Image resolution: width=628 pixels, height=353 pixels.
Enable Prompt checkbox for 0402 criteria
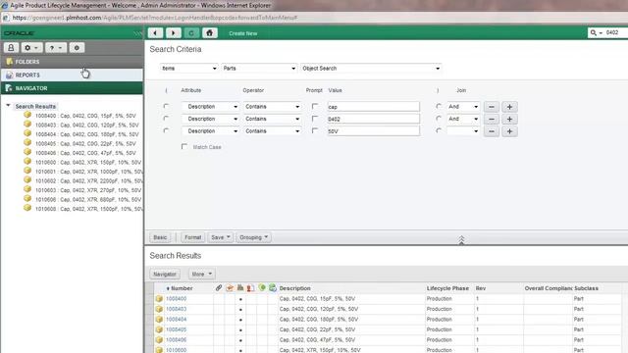click(x=315, y=119)
